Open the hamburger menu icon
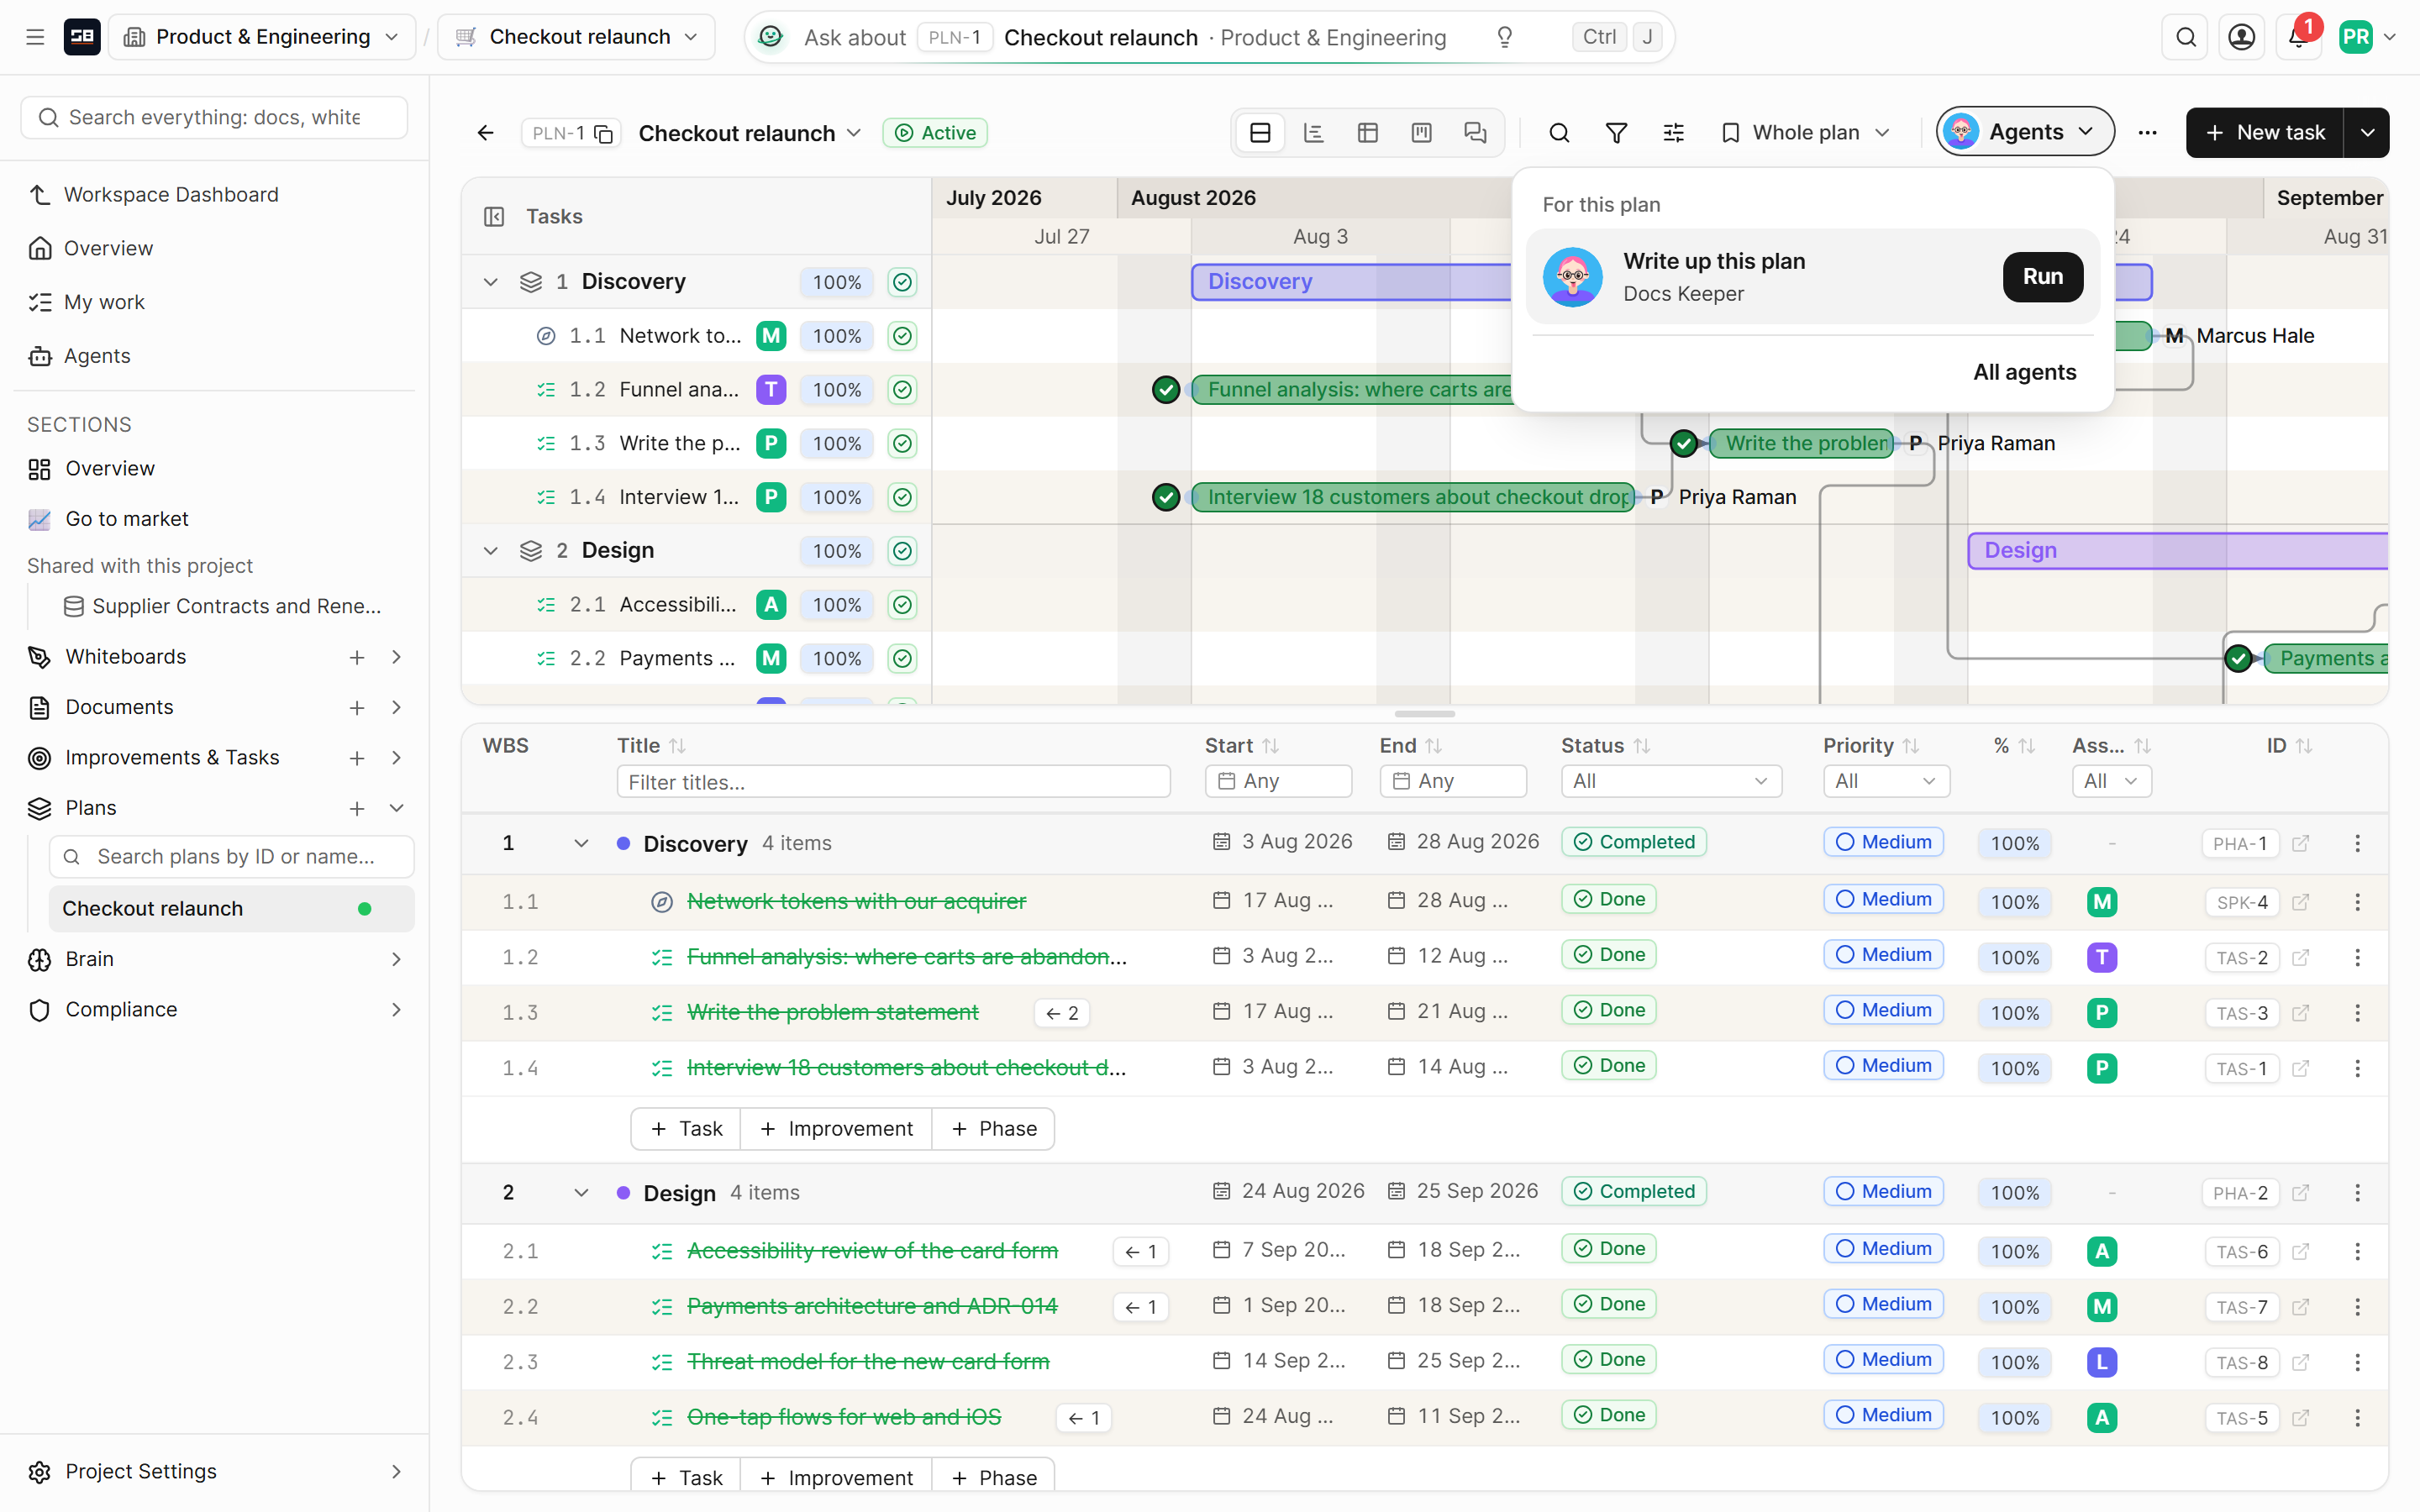2420x1512 pixels. 35,37
